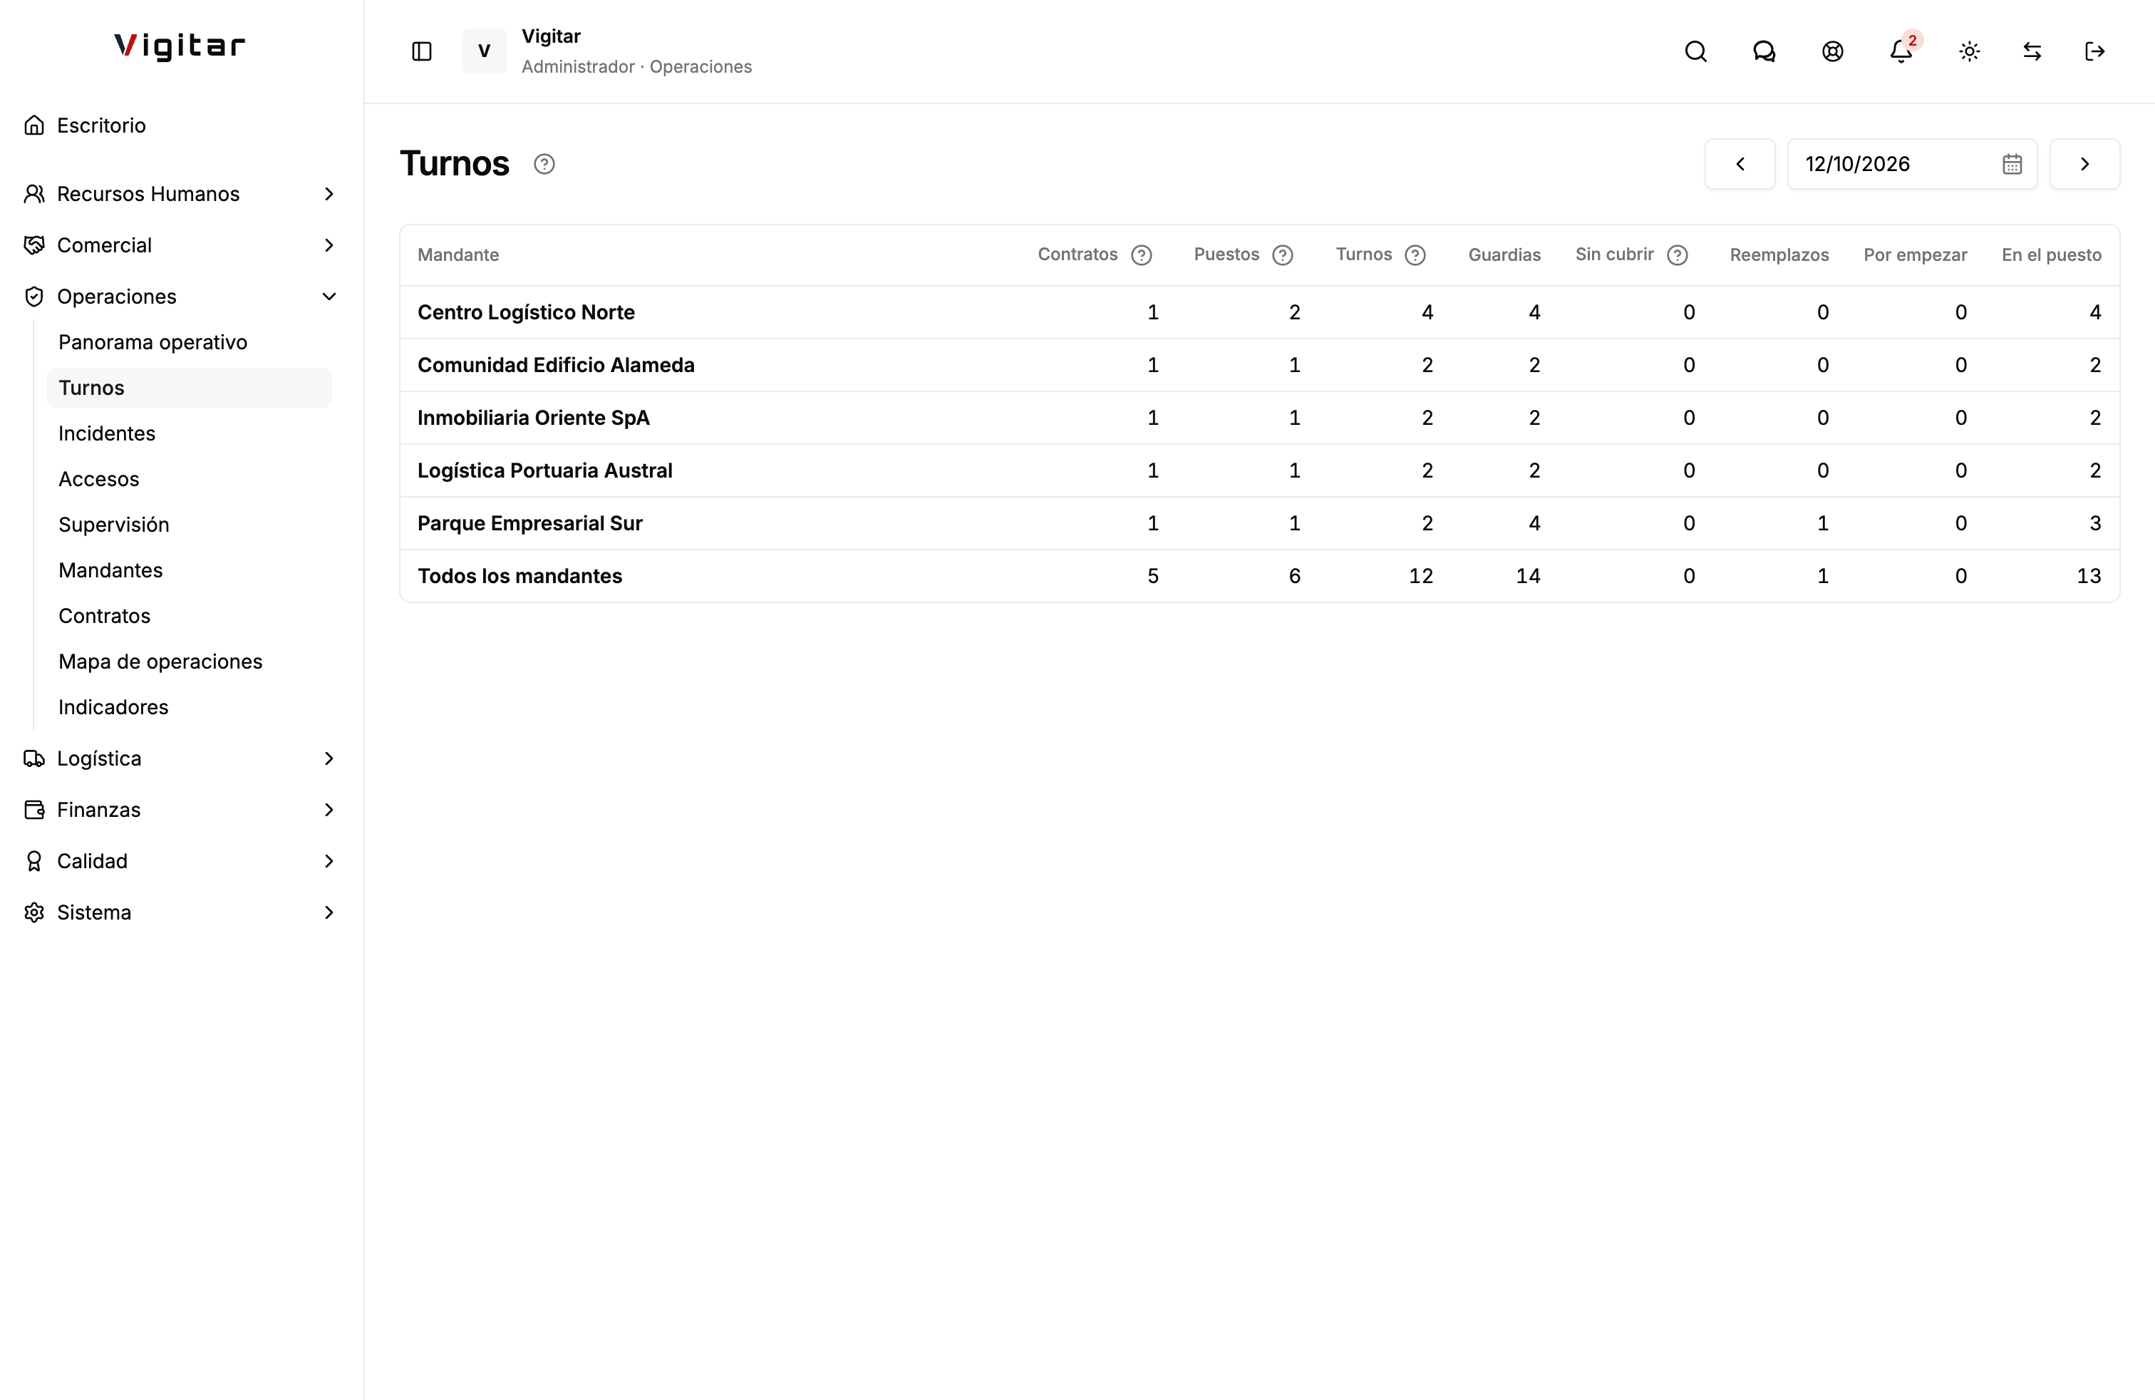Viewport: 2155px width, 1400px height.
Task: Open the help lifebuoy icon
Action: [x=1833, y=51]
